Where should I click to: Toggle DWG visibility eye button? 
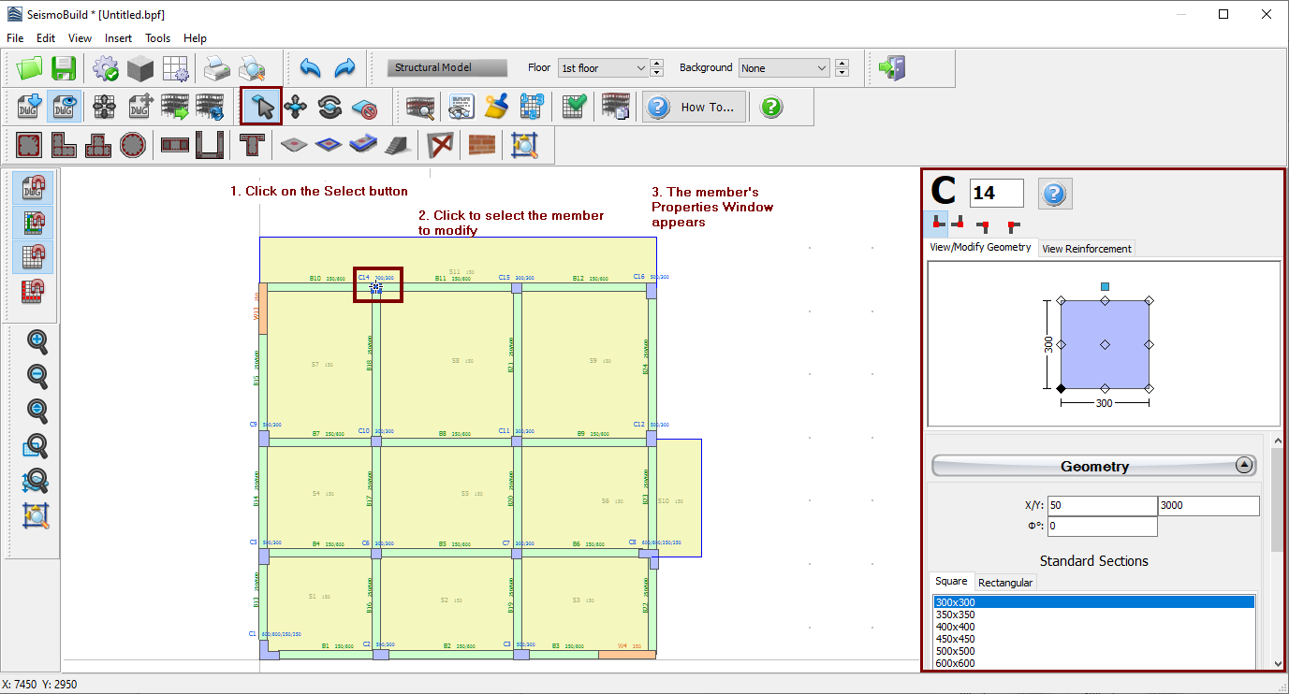click(x=64, y=107)
